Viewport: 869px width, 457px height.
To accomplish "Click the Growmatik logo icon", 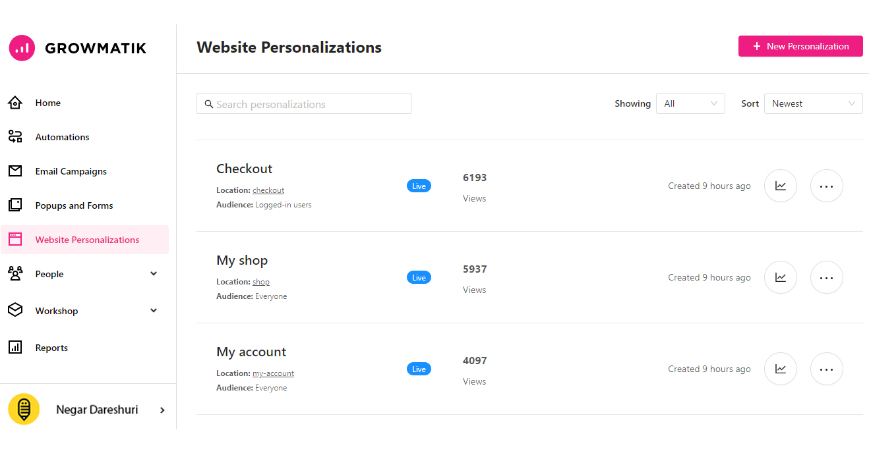I will click(x=22, y=48).
